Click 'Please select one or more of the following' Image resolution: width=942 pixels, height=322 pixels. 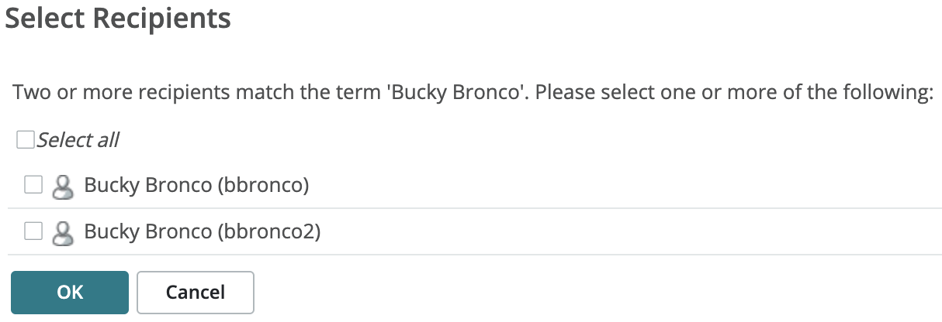tap(733, 94)
